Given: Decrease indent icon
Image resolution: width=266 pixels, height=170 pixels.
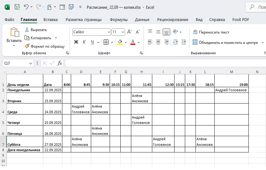Looking at the screenshot, I should [x=175, y=42].
